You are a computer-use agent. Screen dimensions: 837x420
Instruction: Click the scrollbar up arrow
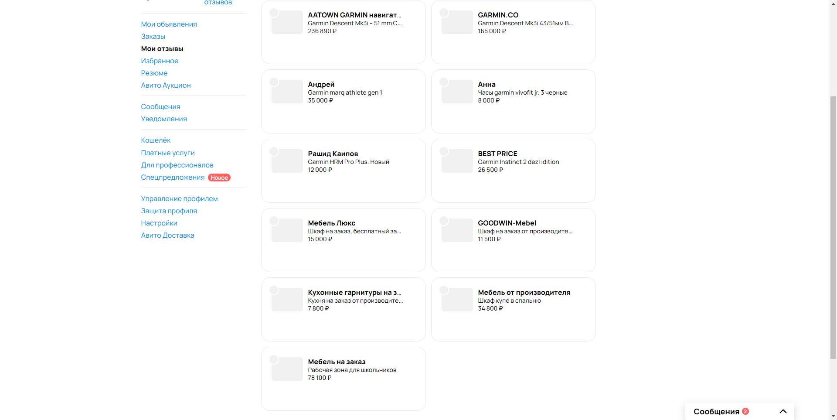coord(833,3)
